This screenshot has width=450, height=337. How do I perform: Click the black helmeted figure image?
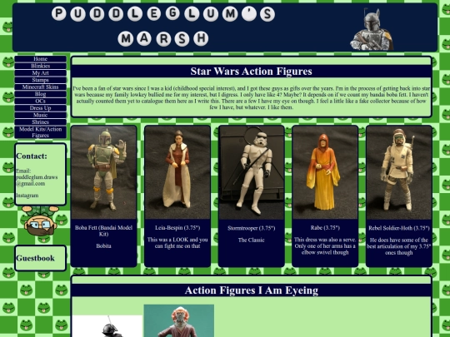(107, 326)
